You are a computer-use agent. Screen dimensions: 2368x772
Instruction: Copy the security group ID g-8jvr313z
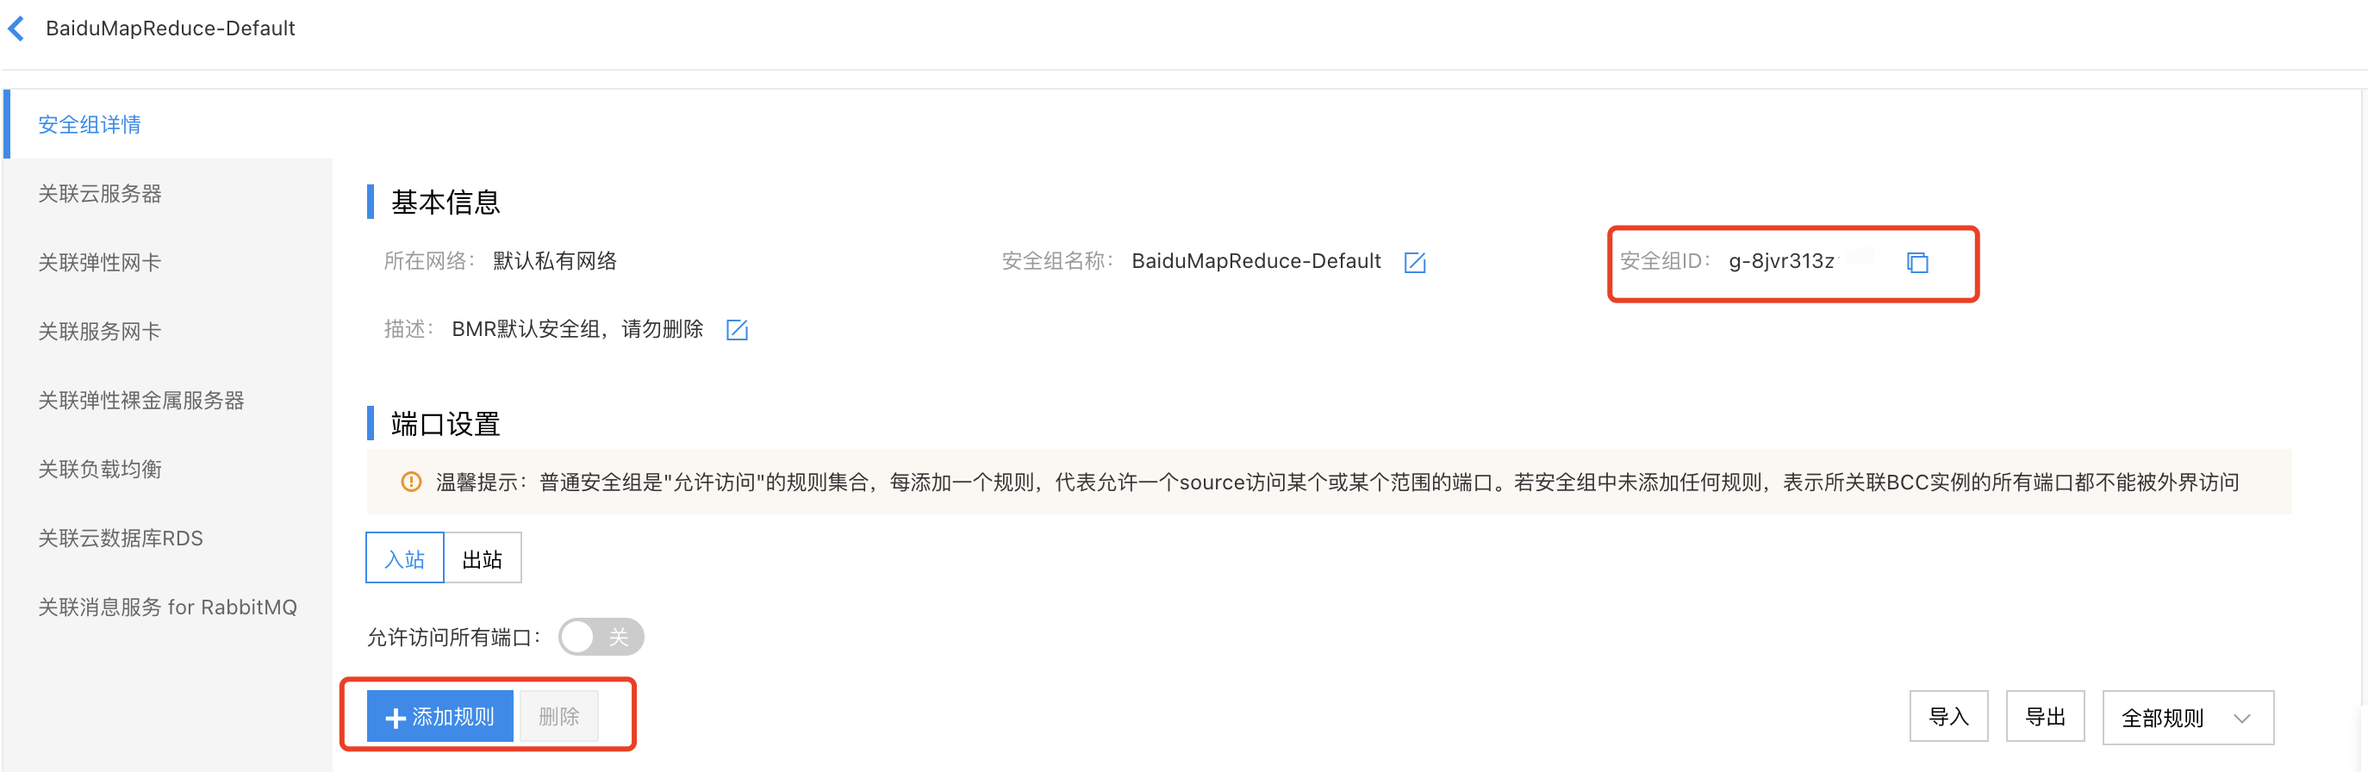1917,263
